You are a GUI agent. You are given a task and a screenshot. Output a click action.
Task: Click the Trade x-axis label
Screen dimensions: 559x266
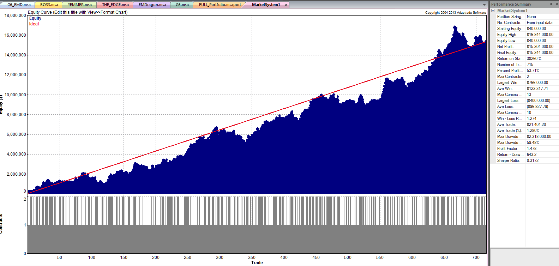click(257, 263)
